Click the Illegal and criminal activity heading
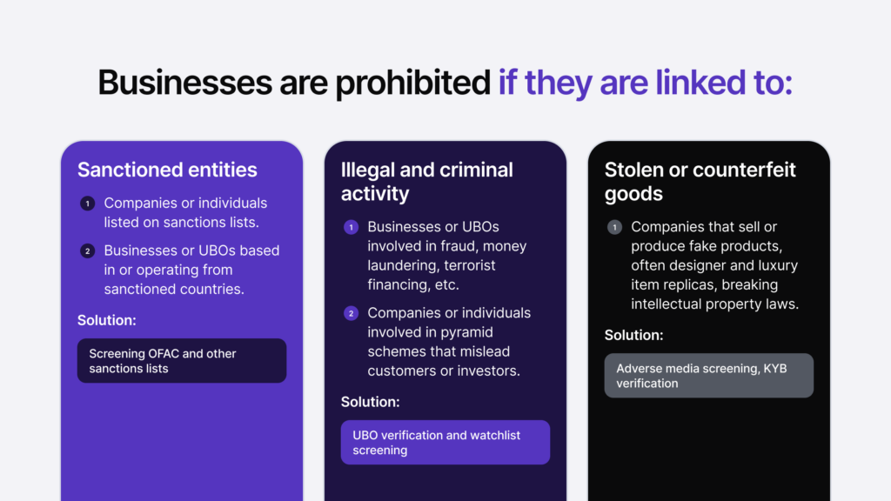Screen dimensions: 891x501 (426, 182)
